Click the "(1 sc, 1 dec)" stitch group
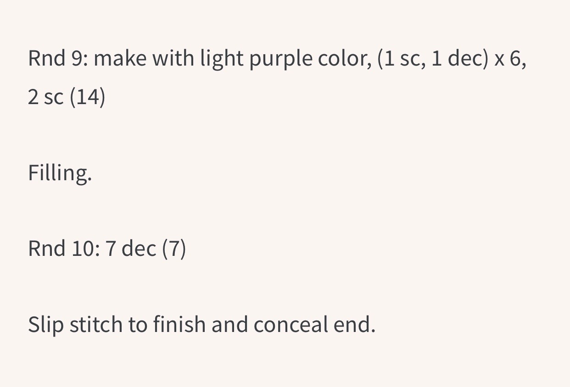 point(433,60)
